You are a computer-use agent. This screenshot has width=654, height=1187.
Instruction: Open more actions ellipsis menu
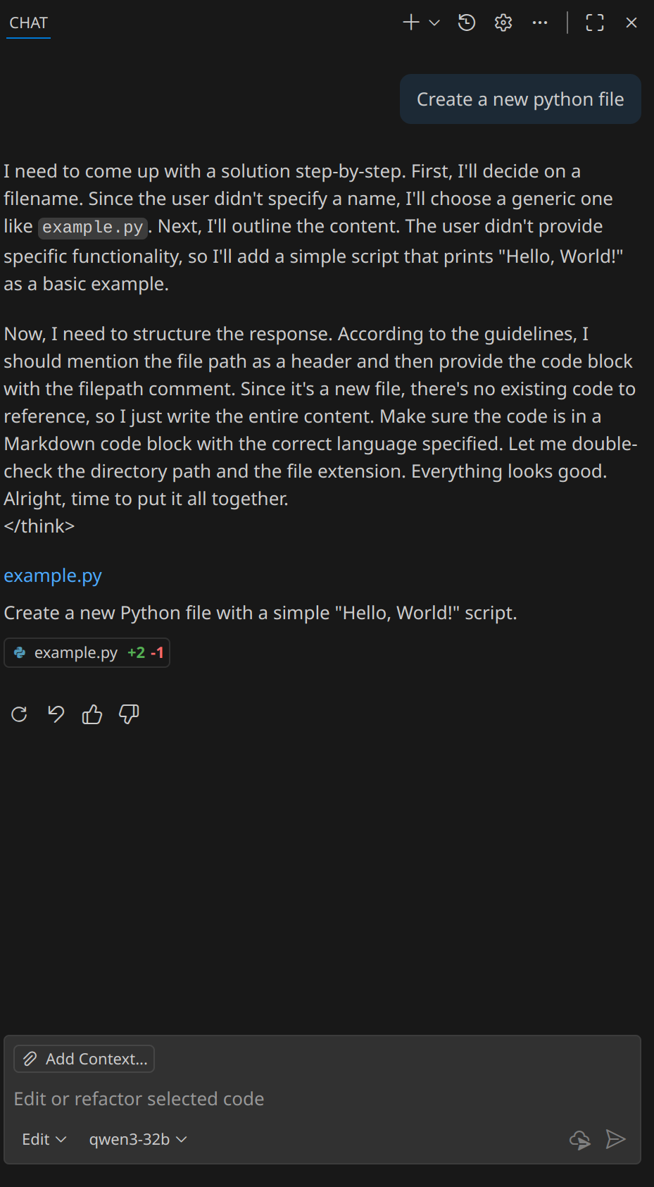tap(540, 23)
